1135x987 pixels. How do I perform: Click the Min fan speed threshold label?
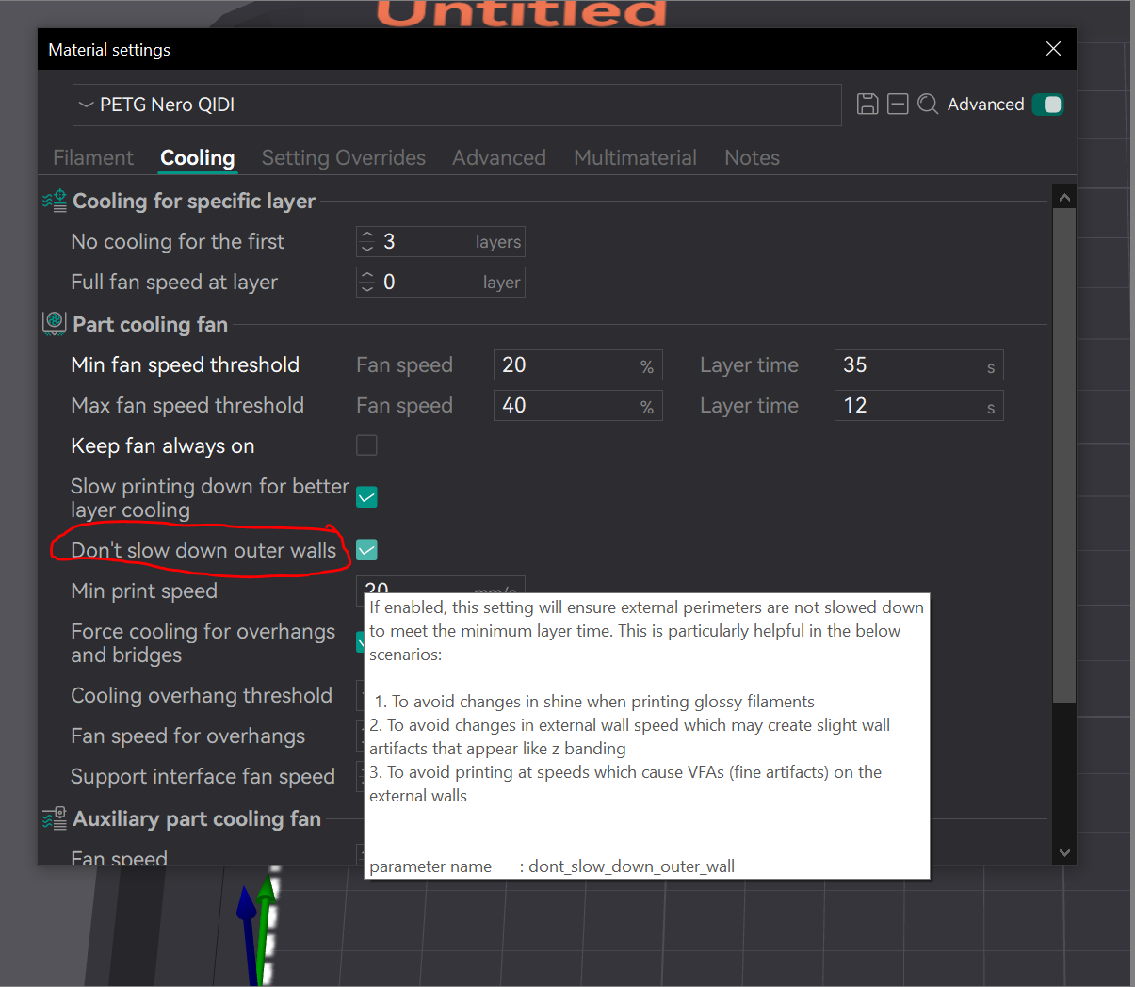[186, 364]
